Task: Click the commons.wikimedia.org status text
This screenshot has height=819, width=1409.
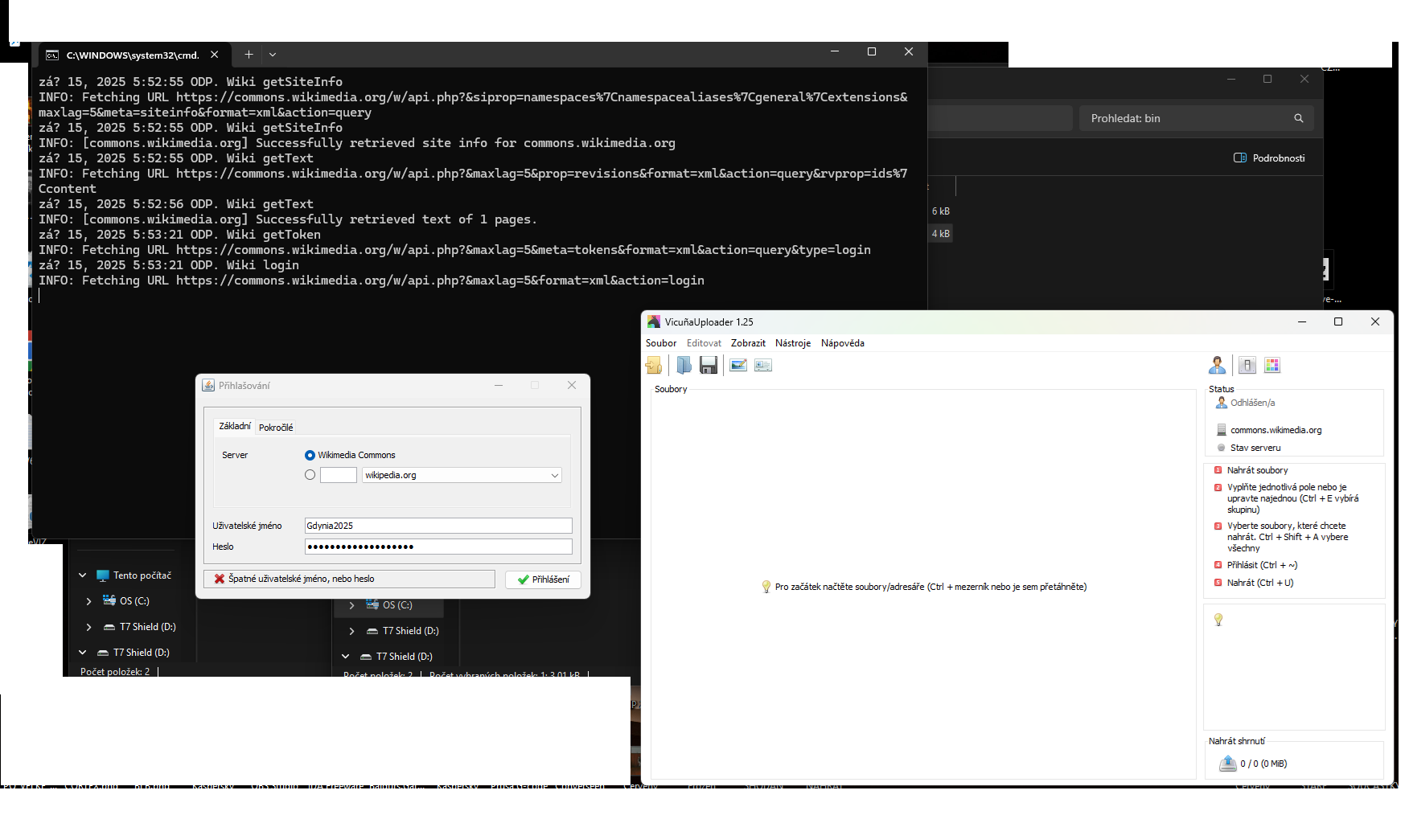Action: click(1276, 430)
